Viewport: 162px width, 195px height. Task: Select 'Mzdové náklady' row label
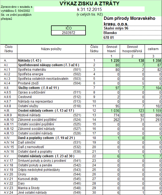29,115
